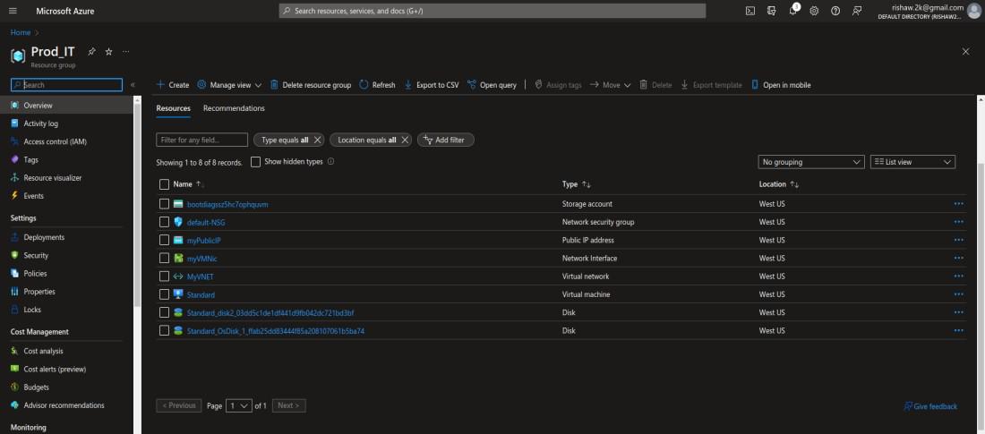Click the virtual network icon beside MyVNET
The image size is (985, 434).
tap(178, 277)
